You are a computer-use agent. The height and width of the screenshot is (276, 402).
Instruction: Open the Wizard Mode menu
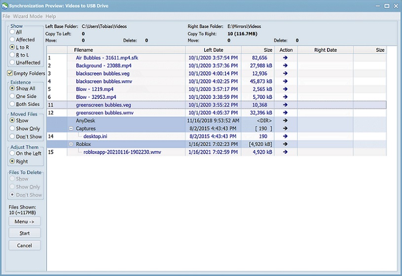tap(28, 16)
